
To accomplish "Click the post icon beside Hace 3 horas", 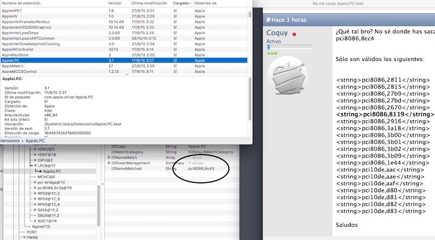I will (268, 20).
